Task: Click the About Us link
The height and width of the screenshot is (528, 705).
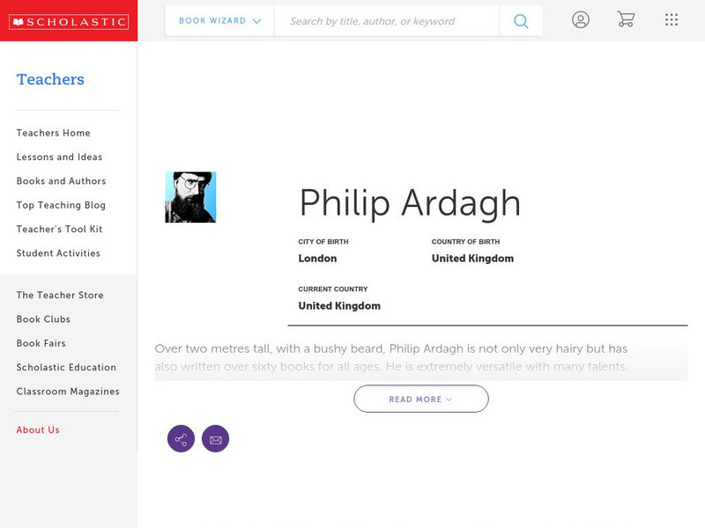Action: 38,430
